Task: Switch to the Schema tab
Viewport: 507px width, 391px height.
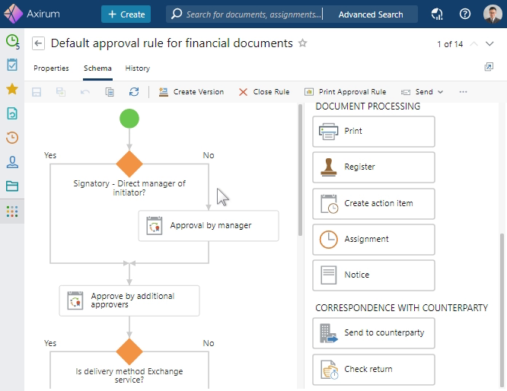Action: coord(97,68)
